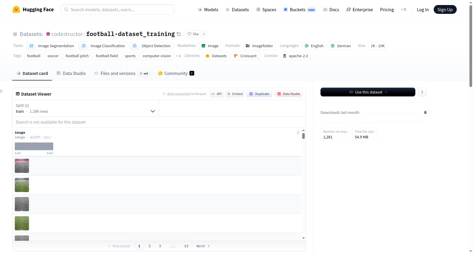Click the soccer tag
This screenshot has height=254, width=473.
(53, 56)
